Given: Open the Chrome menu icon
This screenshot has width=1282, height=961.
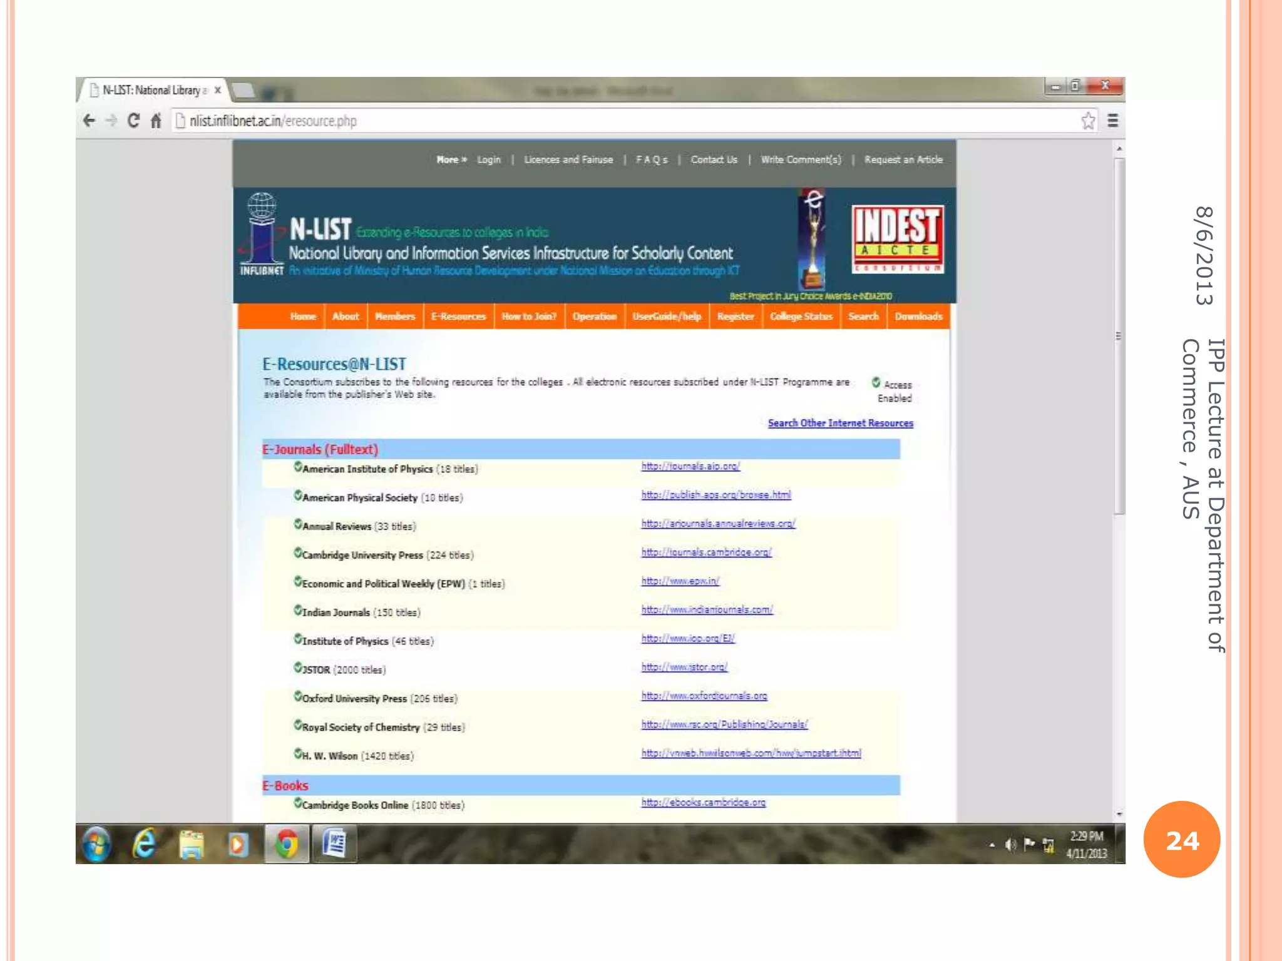Looking at the screenshot, I should [x=1112, y=121].
